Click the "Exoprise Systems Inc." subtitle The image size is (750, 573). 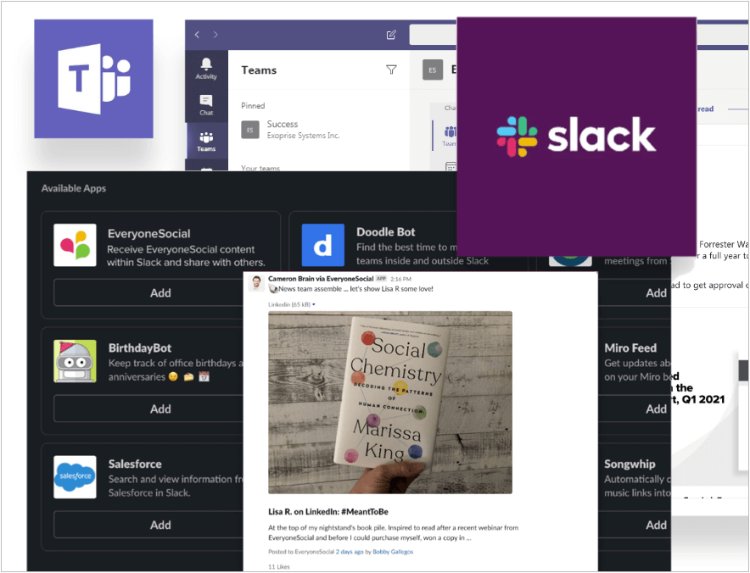pyautogui.click(x=303, y=136)
